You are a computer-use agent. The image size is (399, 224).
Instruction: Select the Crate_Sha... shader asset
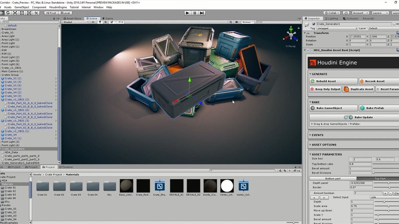[160, 187]
